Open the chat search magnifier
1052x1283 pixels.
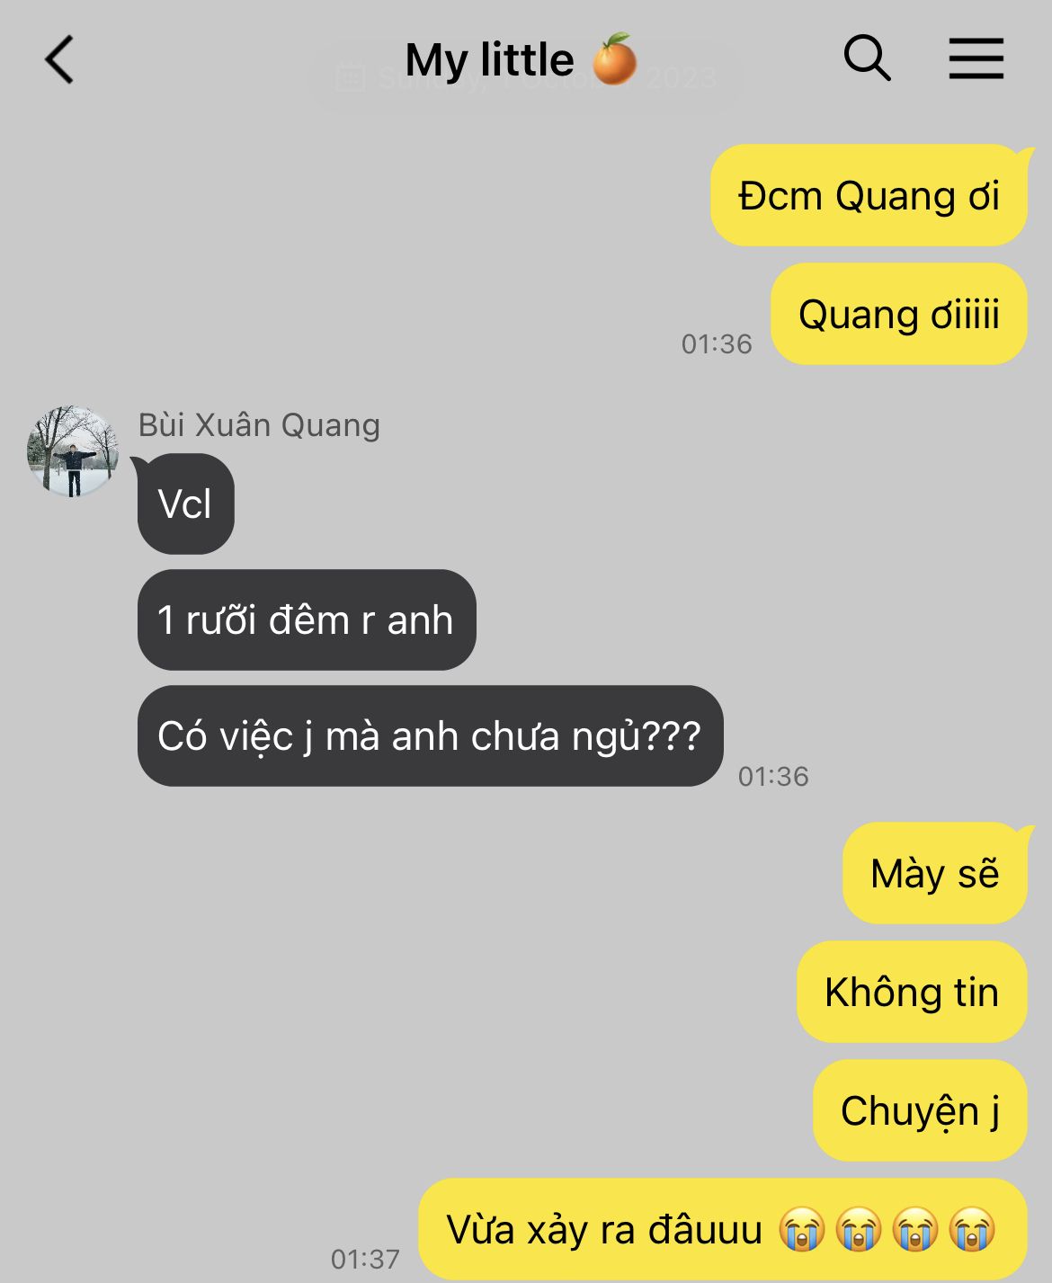pos(867,58)
